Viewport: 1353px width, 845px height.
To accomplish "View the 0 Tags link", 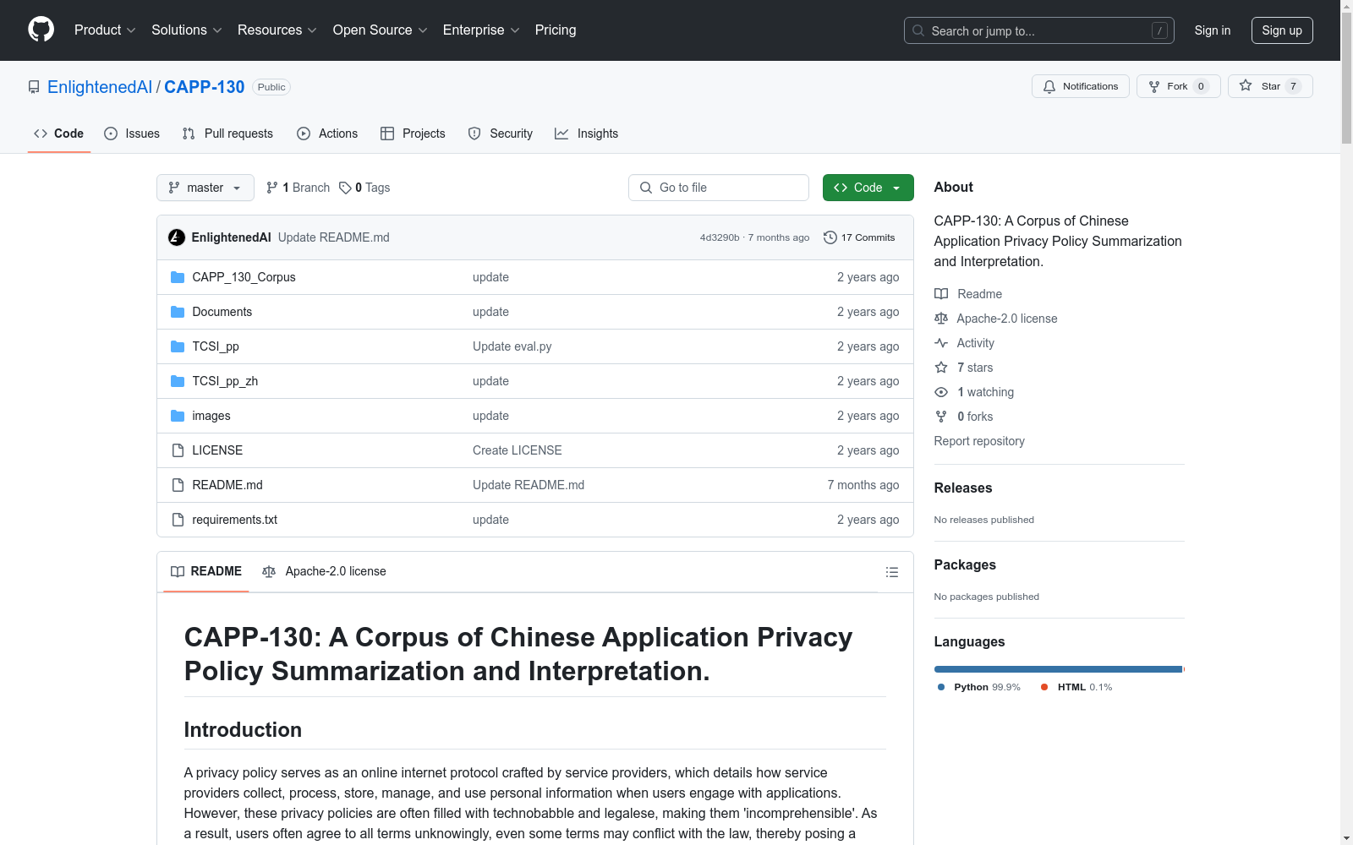I will (x=364, y=188).
